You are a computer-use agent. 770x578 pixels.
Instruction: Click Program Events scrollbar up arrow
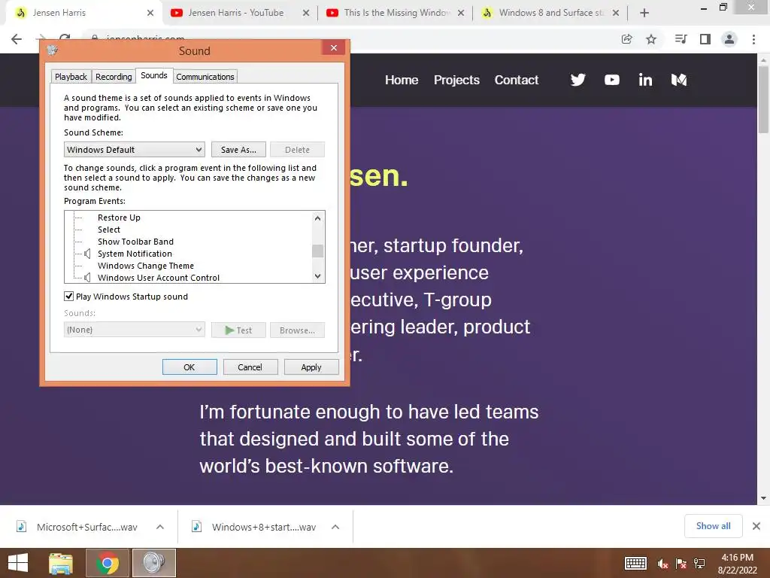pos(318,218)
